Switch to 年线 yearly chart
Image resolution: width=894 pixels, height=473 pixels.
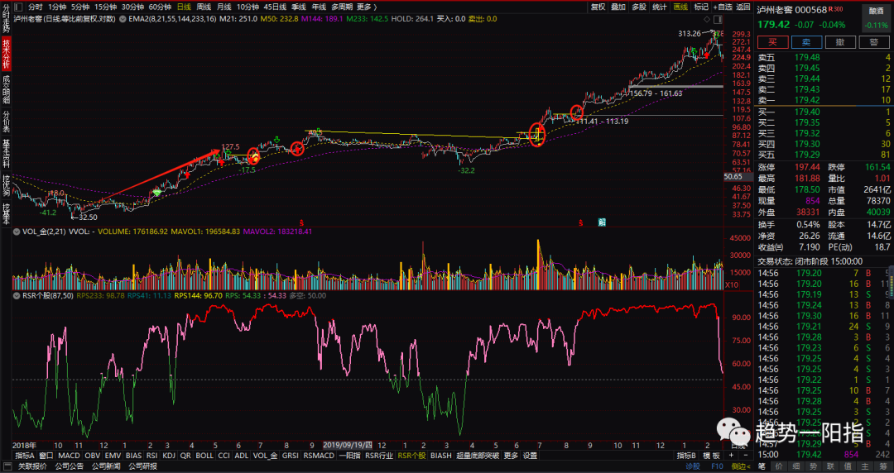[x=319, y=7]
